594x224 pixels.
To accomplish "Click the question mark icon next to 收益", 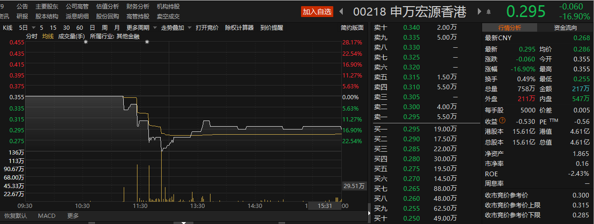I will (x=503, y=121).
